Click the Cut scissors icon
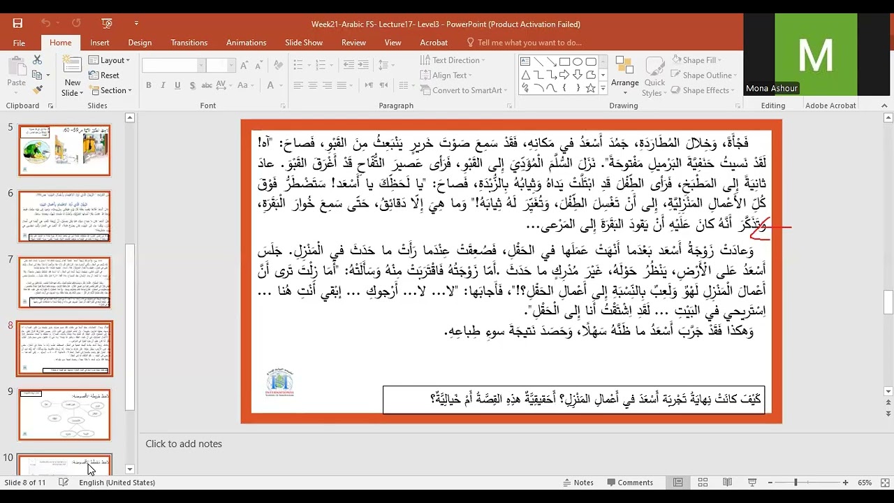 click(x=37, y=60)
